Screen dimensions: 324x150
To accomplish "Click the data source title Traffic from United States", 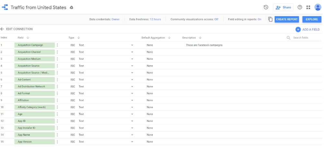I will pyautogui.click(x=39, y=7).
